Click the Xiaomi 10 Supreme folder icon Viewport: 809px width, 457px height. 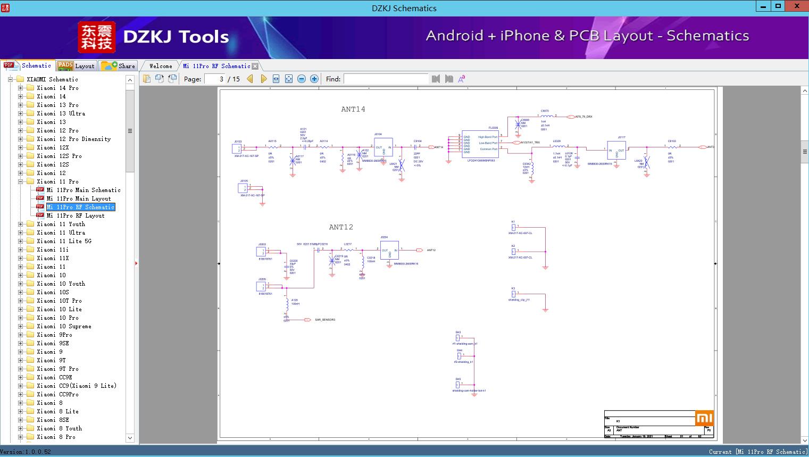30,326
